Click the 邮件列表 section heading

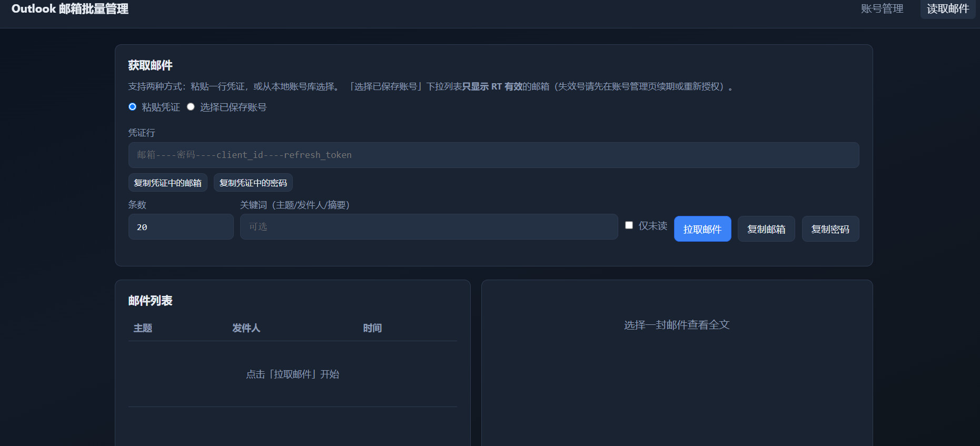[150, 301]
